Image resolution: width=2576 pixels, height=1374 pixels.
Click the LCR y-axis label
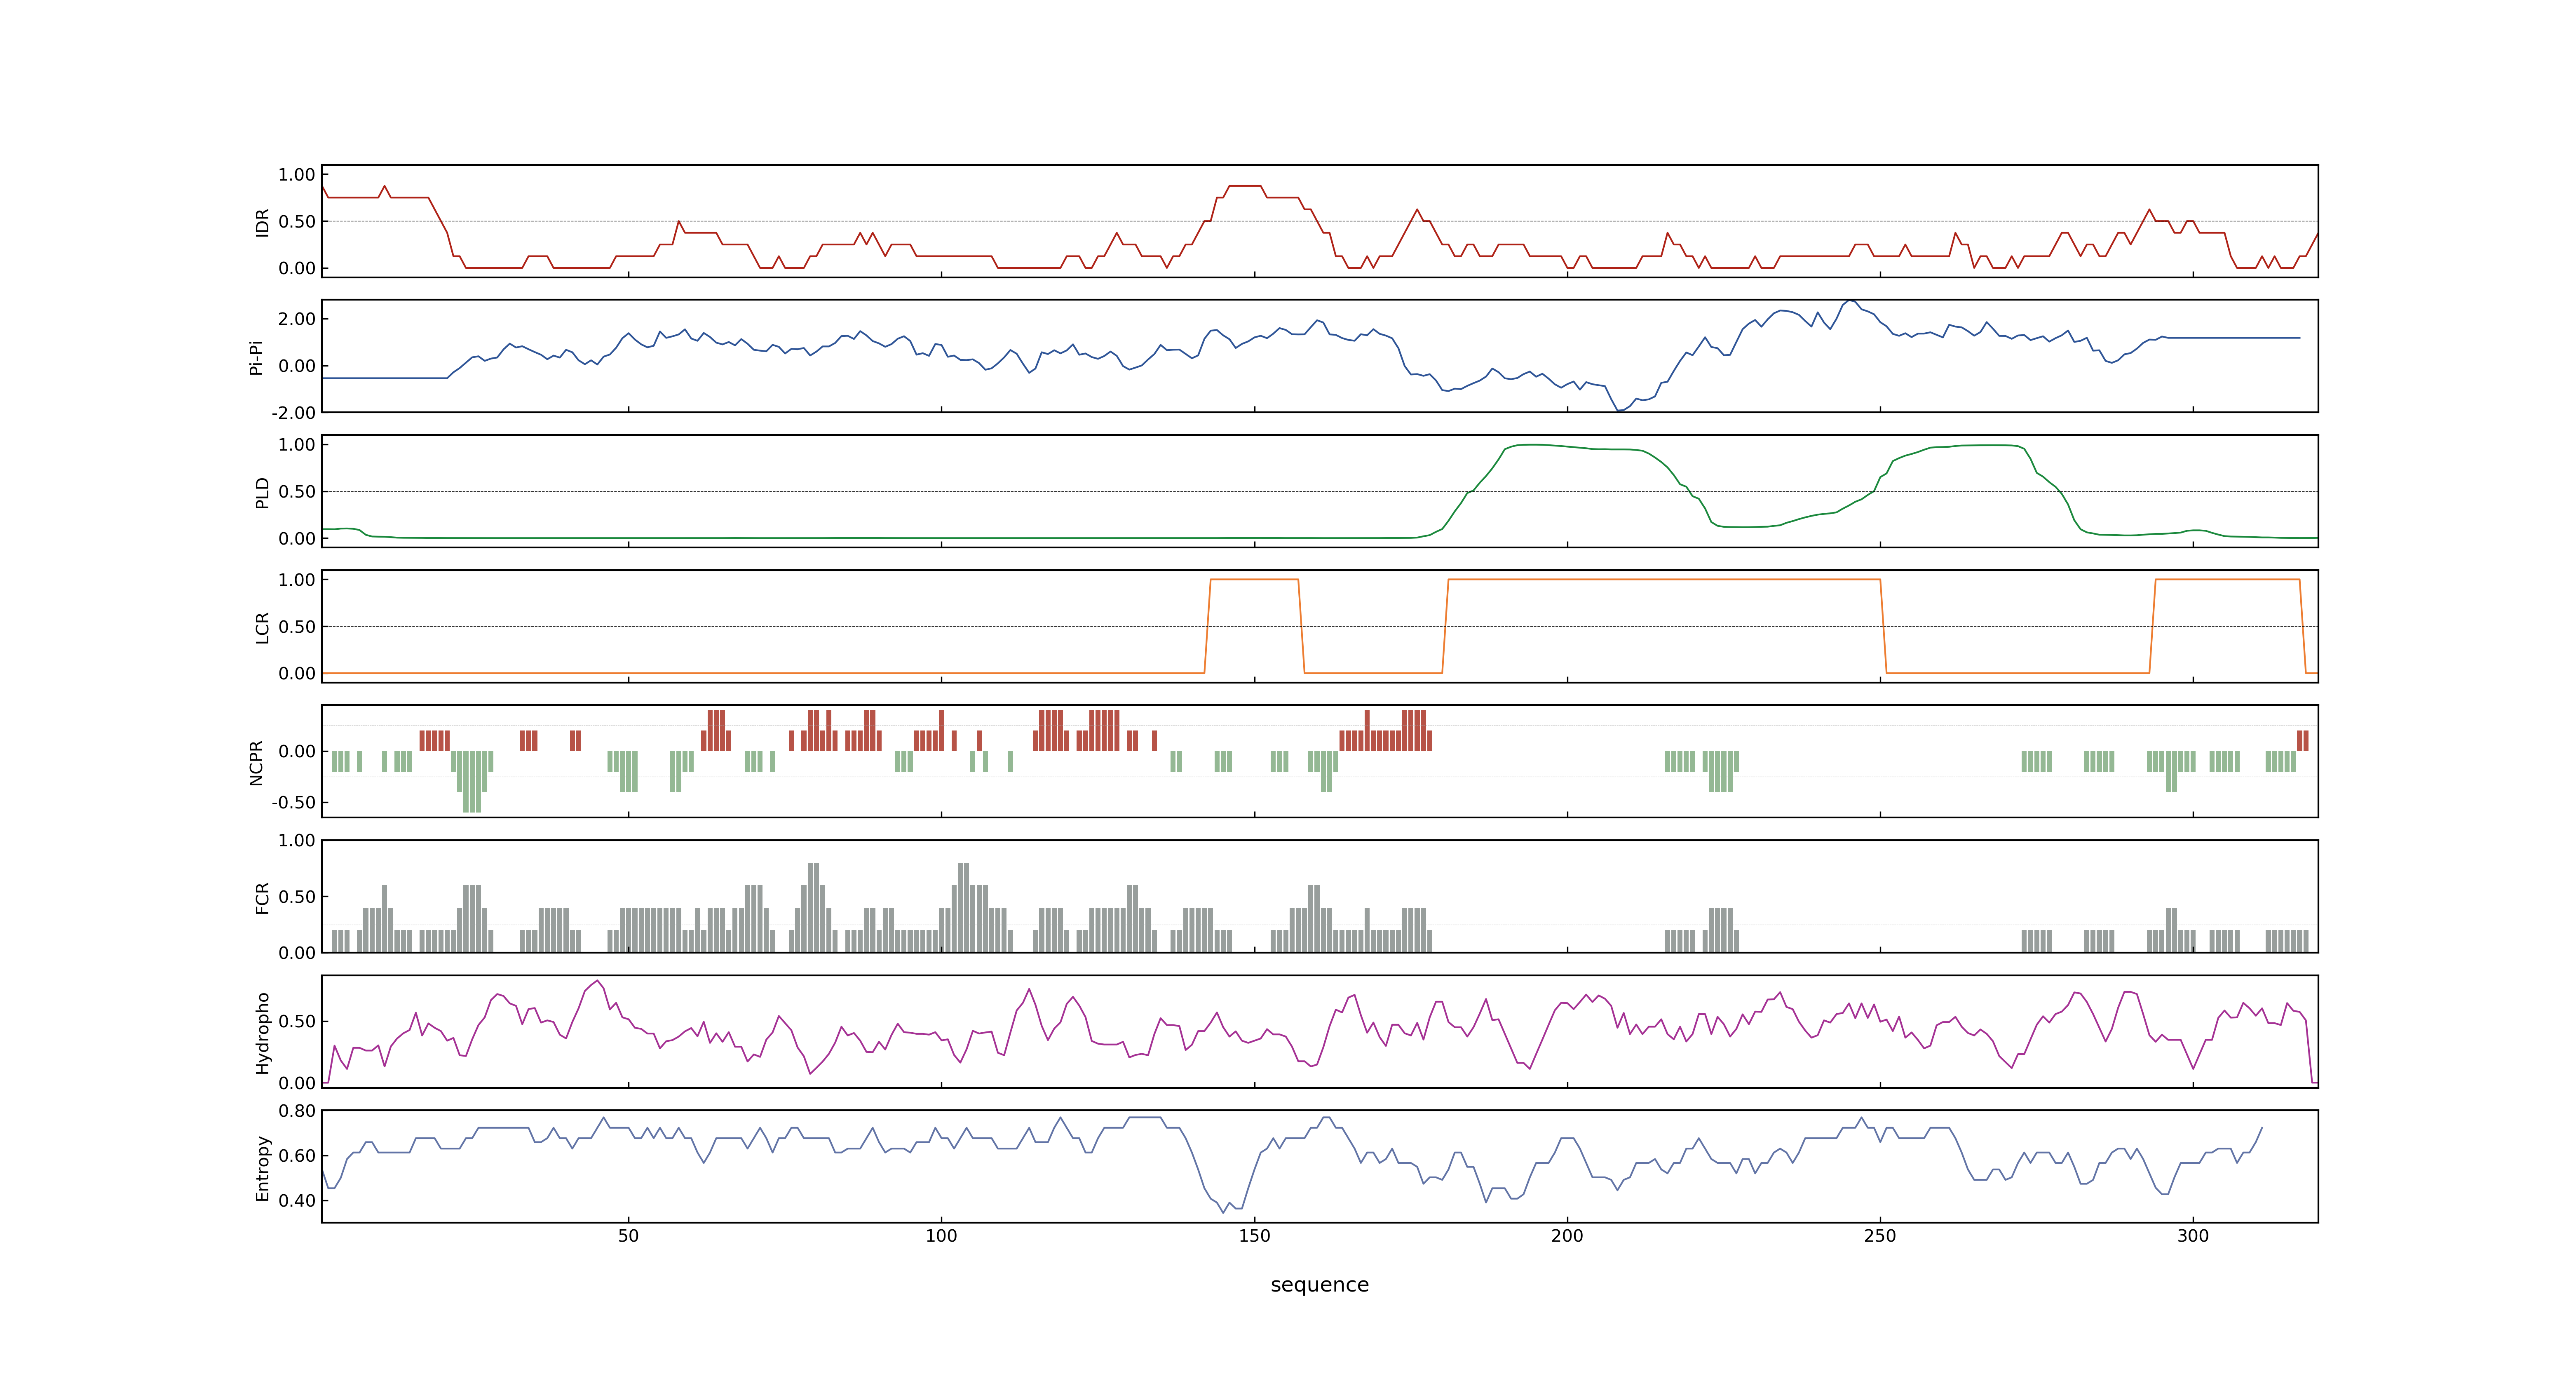(x=262, y=628)
